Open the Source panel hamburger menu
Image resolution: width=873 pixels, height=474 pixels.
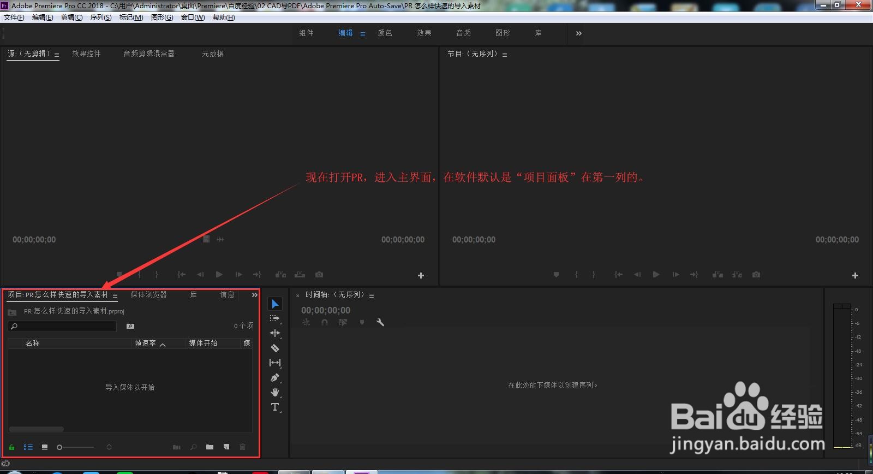click(x=57, y=55)
